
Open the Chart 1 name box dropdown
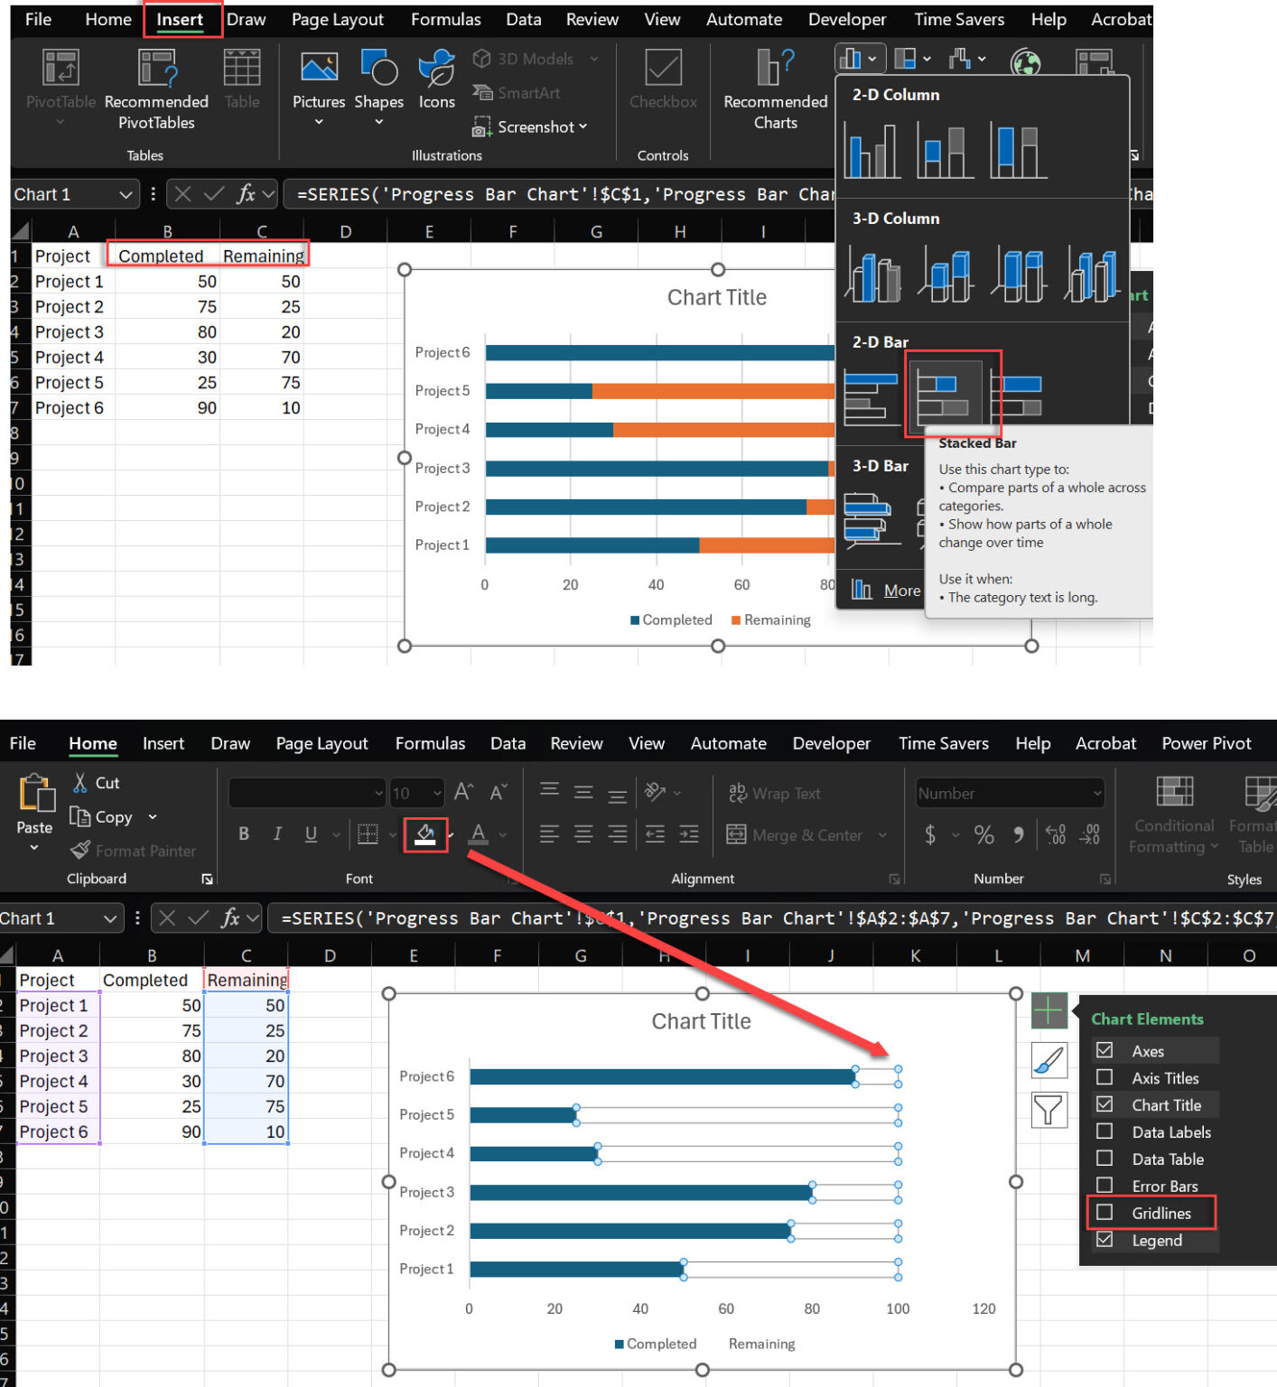point(124,194)
